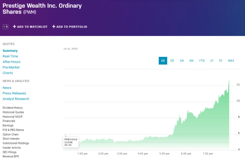Open the Charts section

click(8, 73)
